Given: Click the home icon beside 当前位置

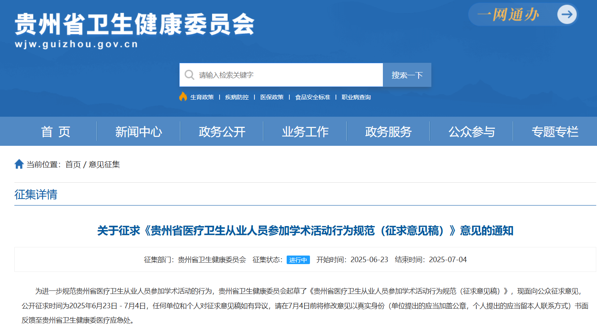Looking at the screenshot, I should click(x=19, y=164).
